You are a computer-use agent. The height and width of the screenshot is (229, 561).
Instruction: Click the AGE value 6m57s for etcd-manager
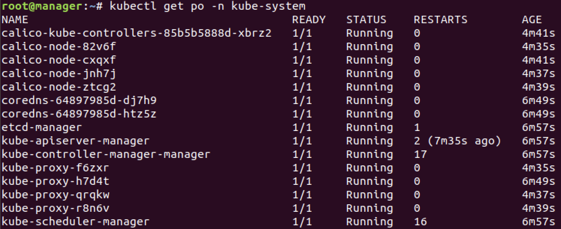[539, 127]
